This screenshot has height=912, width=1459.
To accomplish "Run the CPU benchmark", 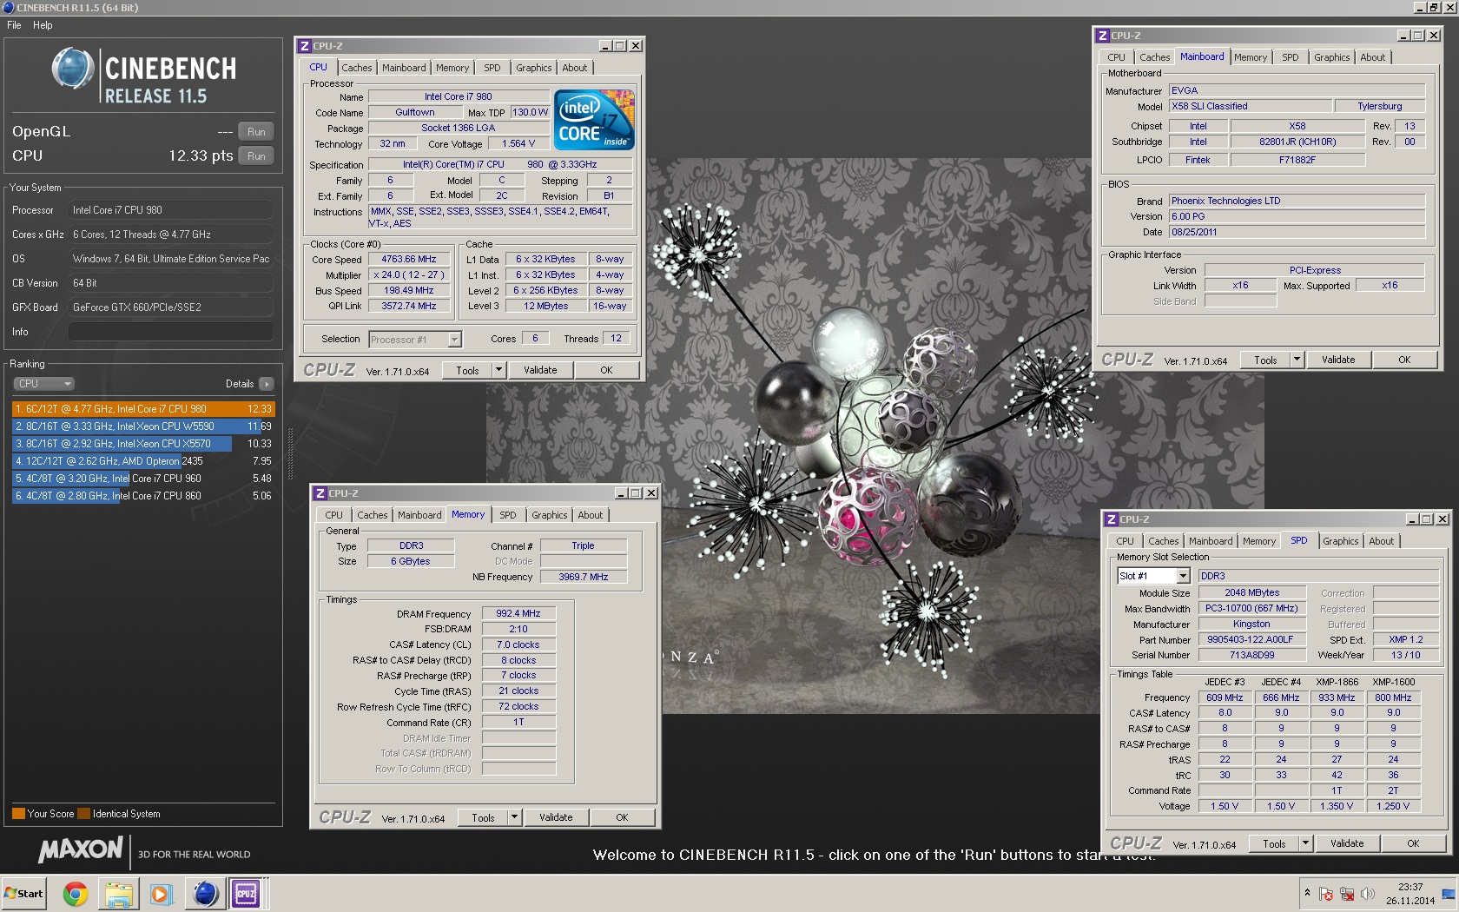I will [x=256, y=156].
